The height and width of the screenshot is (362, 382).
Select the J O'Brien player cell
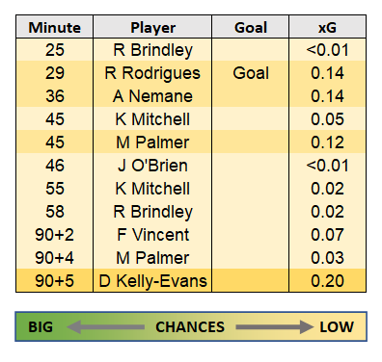pos(152,166)
